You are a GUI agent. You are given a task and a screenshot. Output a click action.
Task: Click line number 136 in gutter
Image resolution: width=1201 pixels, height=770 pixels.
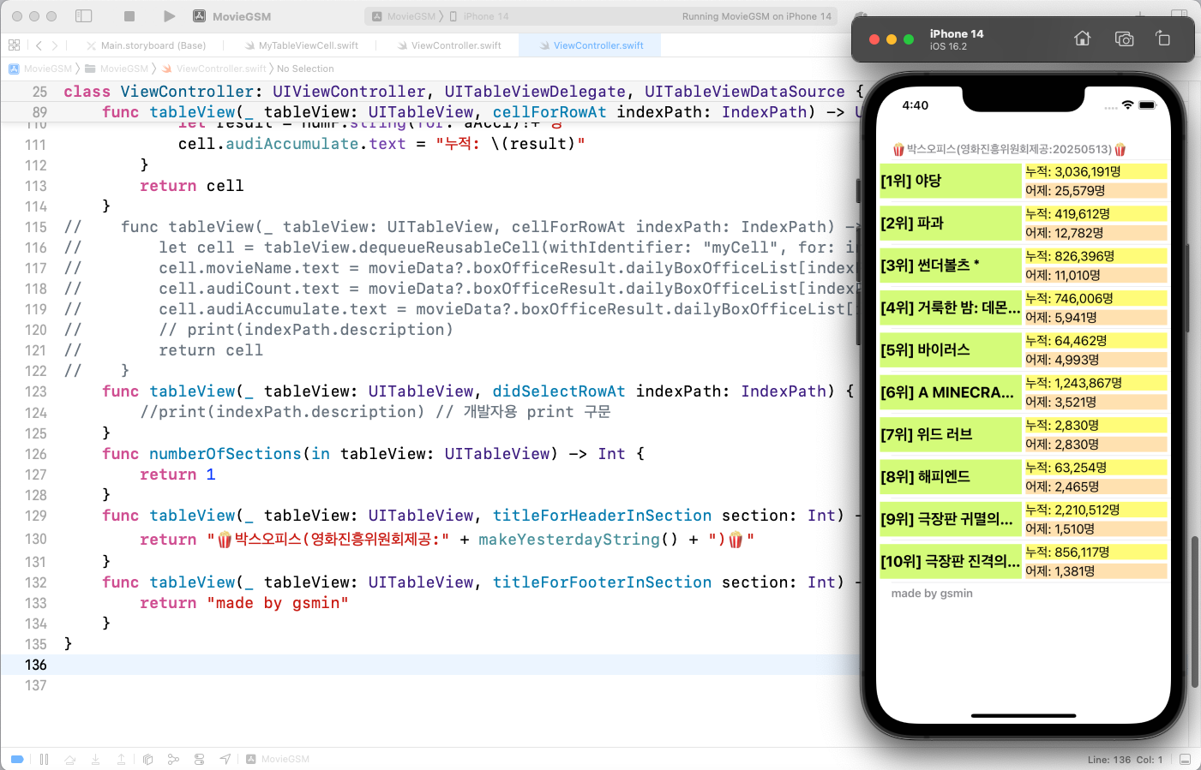pos(35,665)
